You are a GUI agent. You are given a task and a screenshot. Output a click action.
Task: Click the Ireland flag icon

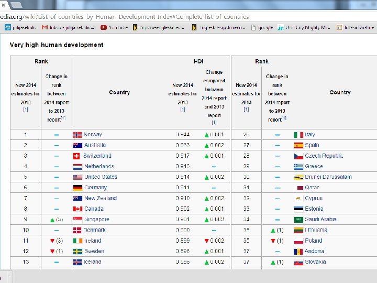(x=77, y=241)
